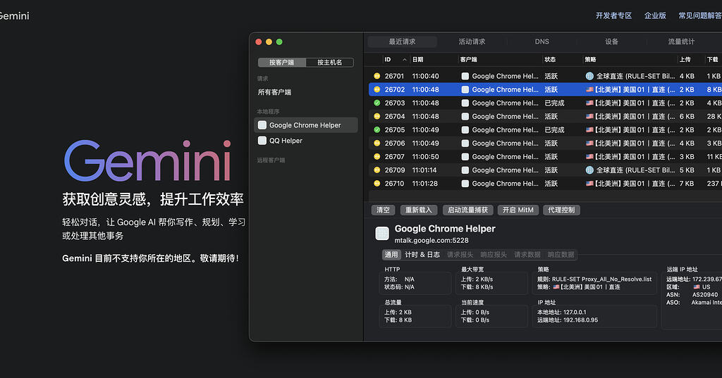
Task: Click the yellow status icon of request 26710
Action: pyautogui.click(x=377, y=183)
